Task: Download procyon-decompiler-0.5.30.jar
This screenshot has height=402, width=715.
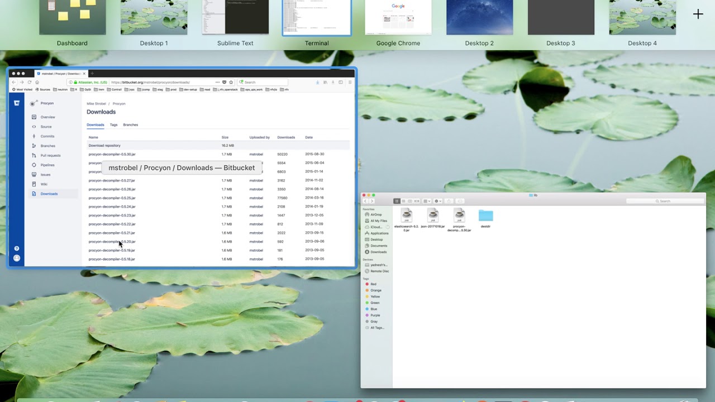Action: [112, 154]
